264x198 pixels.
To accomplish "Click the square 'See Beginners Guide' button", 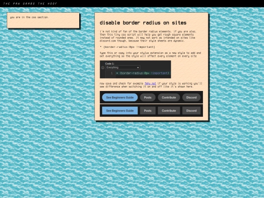I will tap(120, 110).
